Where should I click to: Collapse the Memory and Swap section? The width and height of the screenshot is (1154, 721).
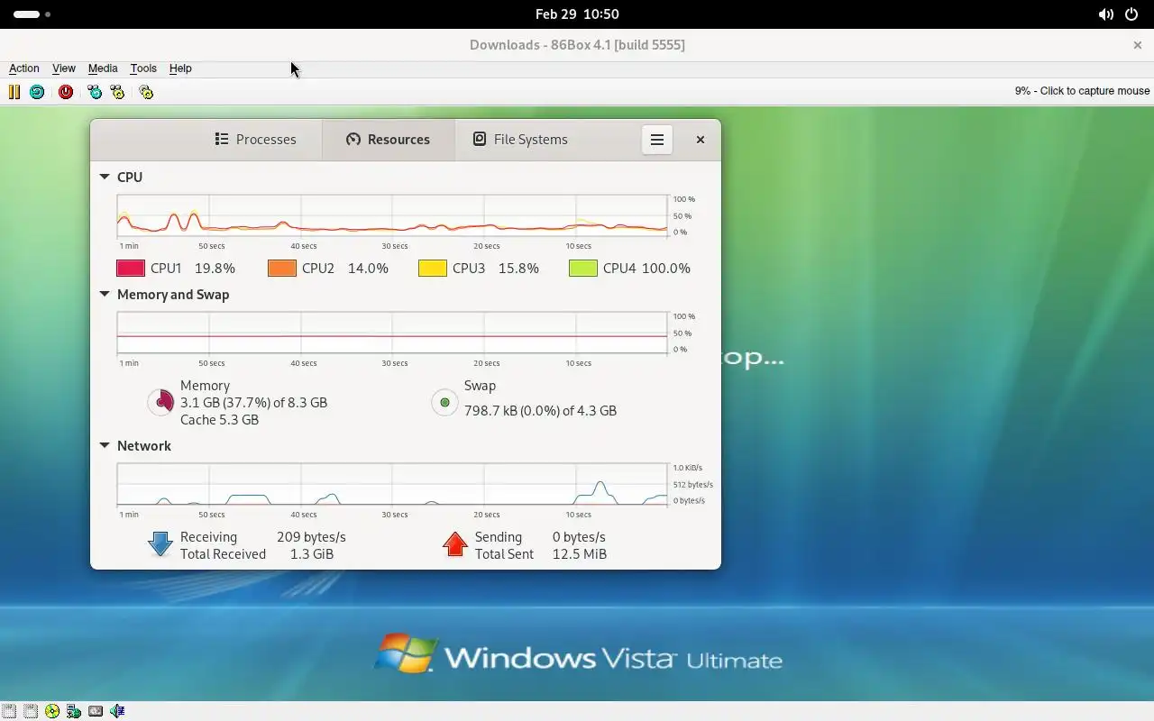coord(105,294)
